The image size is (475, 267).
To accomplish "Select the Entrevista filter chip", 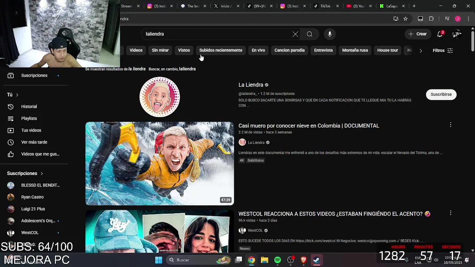I will click(x=323, y=50).
